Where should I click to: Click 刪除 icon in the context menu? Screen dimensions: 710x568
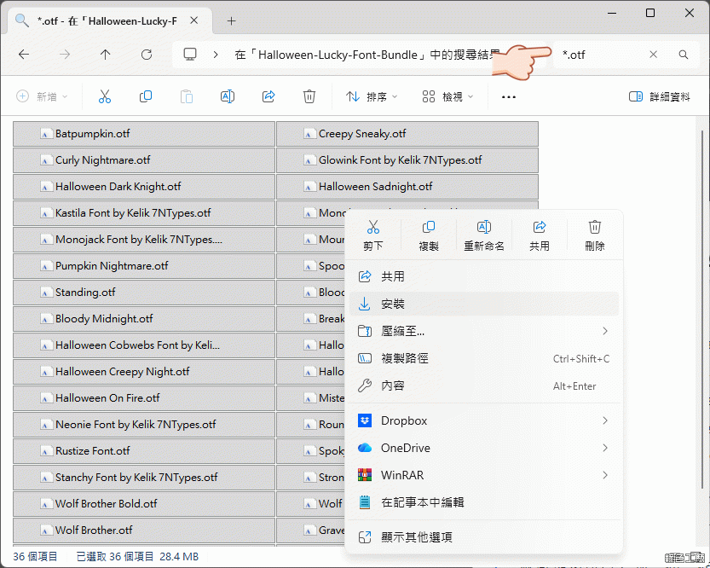click(x=595, y=235)
